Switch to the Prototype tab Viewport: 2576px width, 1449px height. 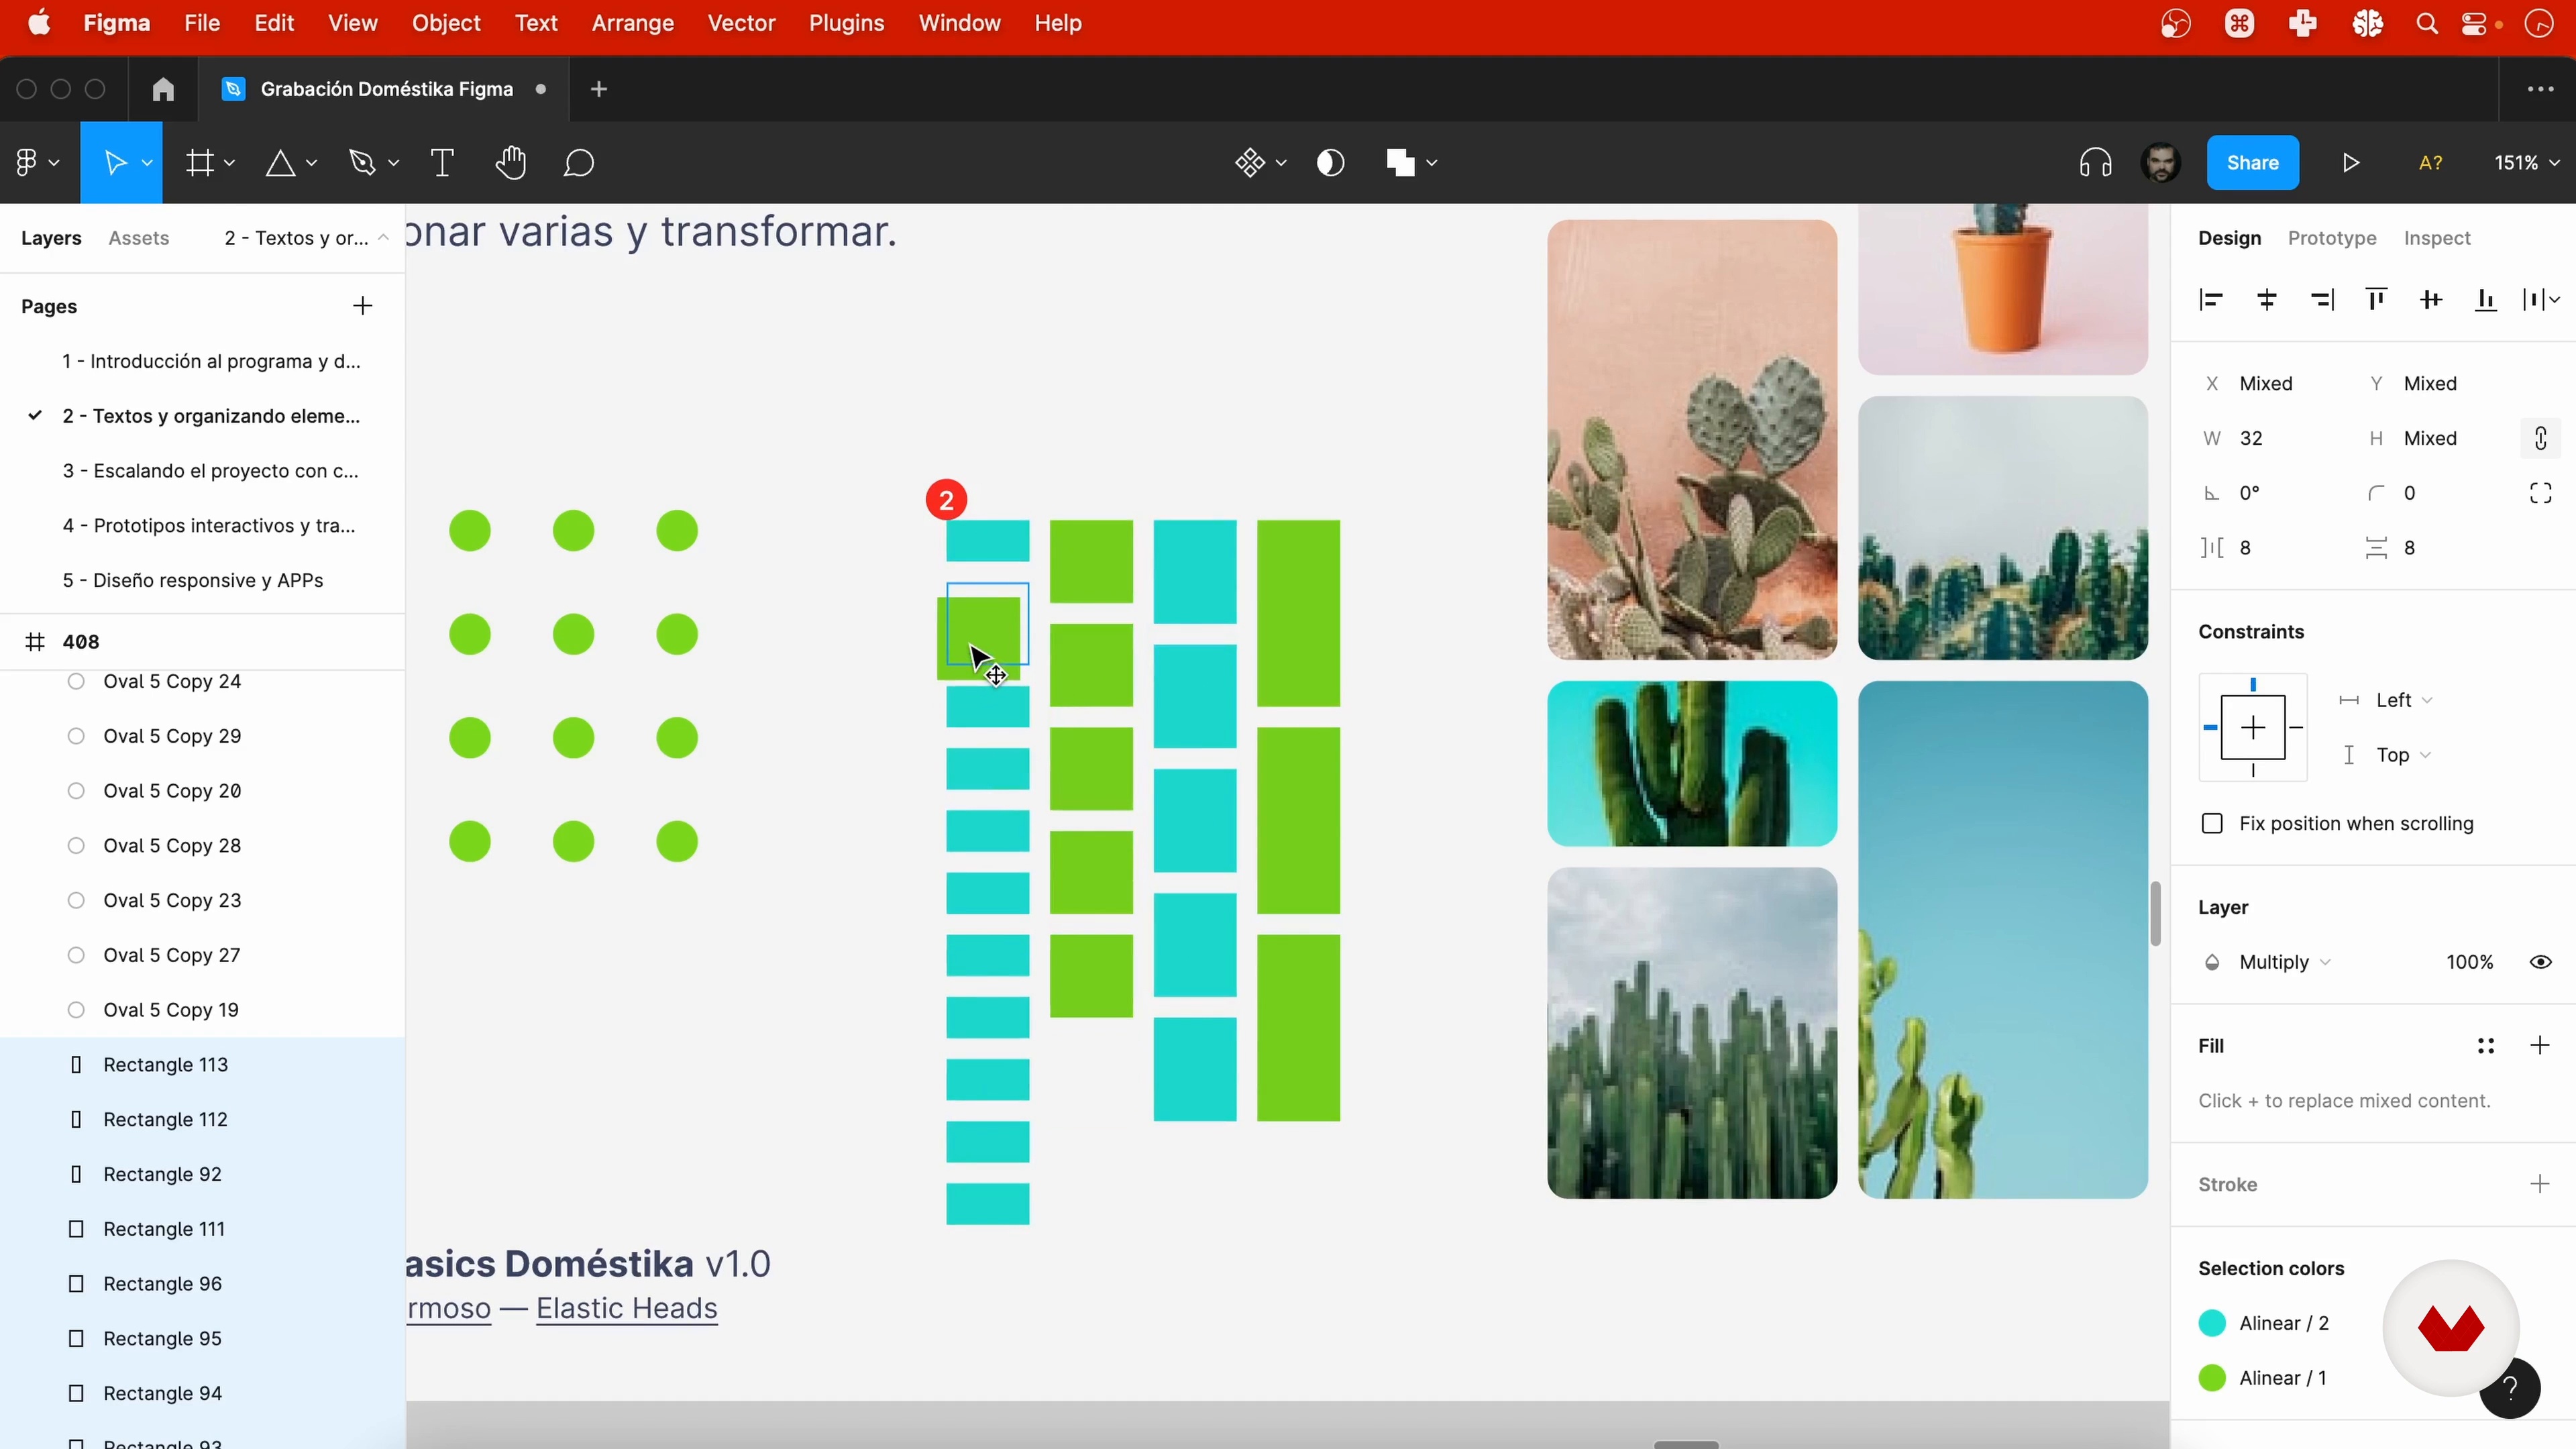(2331, 238)
